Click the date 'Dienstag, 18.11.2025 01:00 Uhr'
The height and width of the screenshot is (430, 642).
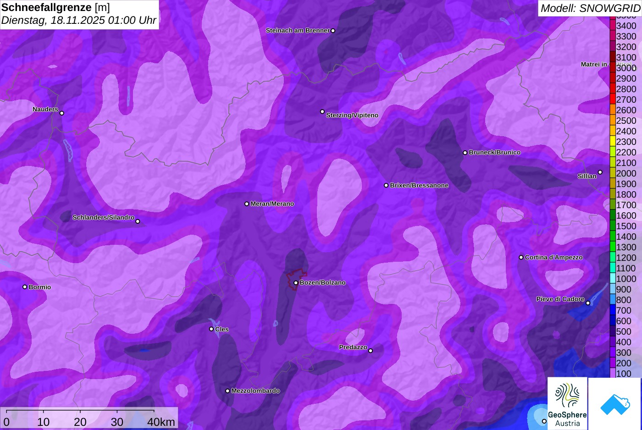[x=79, y=21]
